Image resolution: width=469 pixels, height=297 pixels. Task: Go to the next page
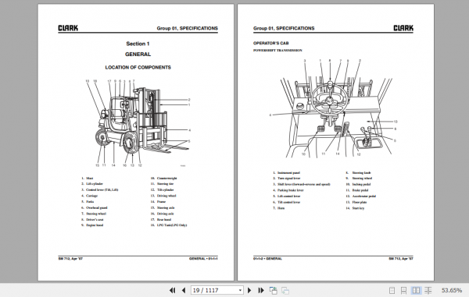click(249, 290)
